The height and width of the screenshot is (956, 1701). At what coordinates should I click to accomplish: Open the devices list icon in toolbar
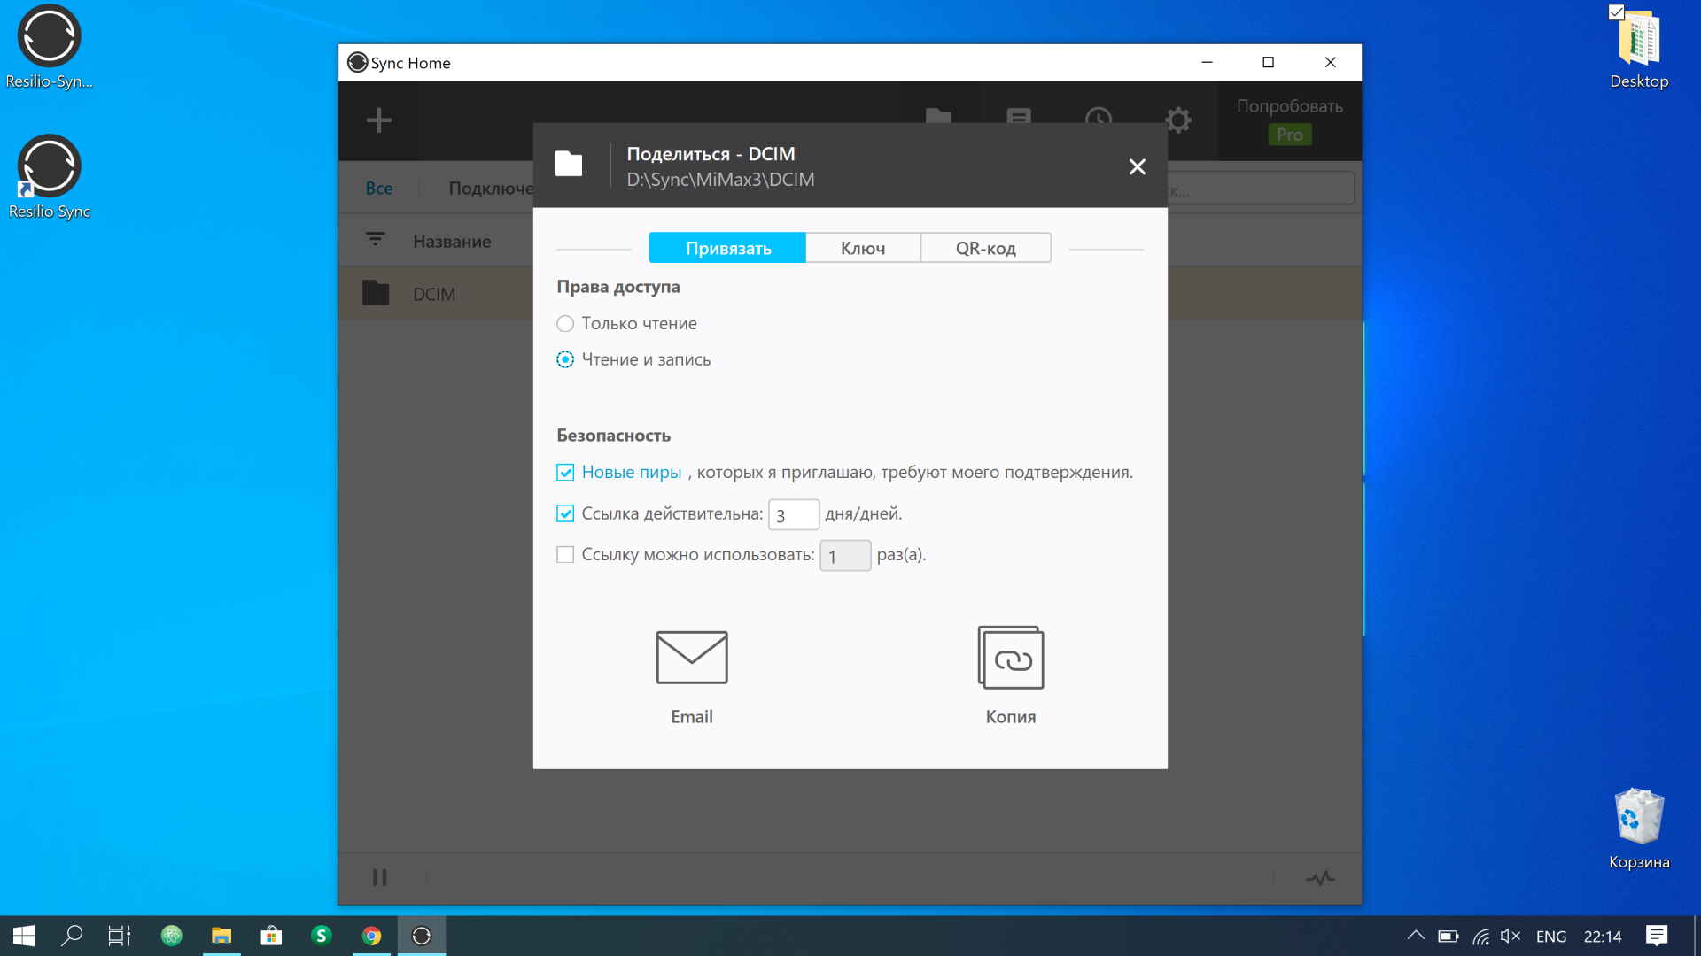(1019, 116)
